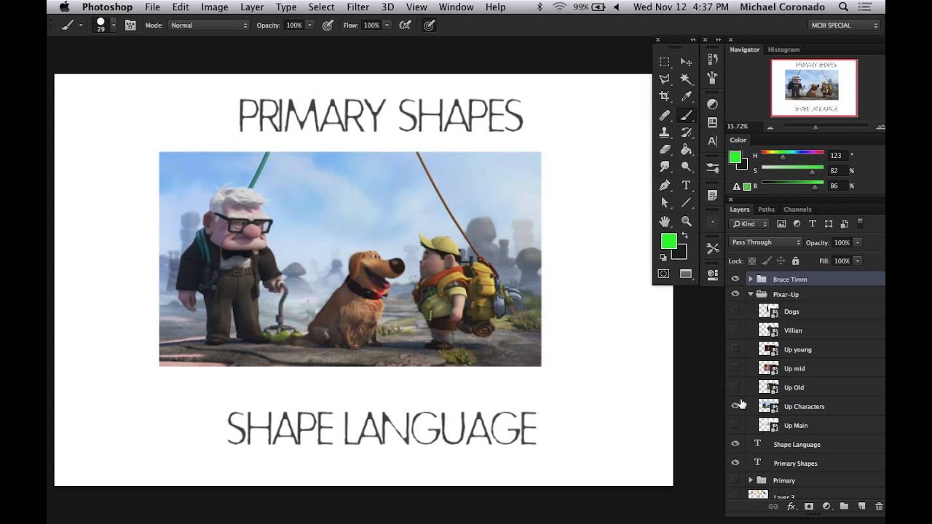This screenshot has width=932, height=524.
Task: Select the Magic Wand tool
Action: pyautogui.click(x=686, y=79)
